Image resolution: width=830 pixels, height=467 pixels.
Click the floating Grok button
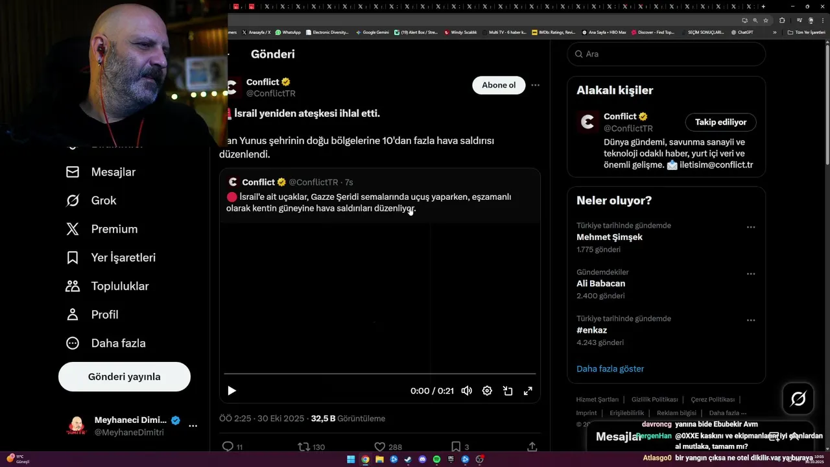tap(798, 399)
